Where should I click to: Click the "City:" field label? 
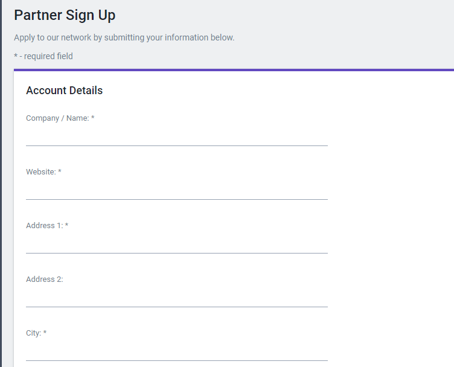[33, 333]
